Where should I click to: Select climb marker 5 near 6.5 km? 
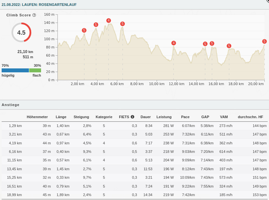tap(122, 24)
